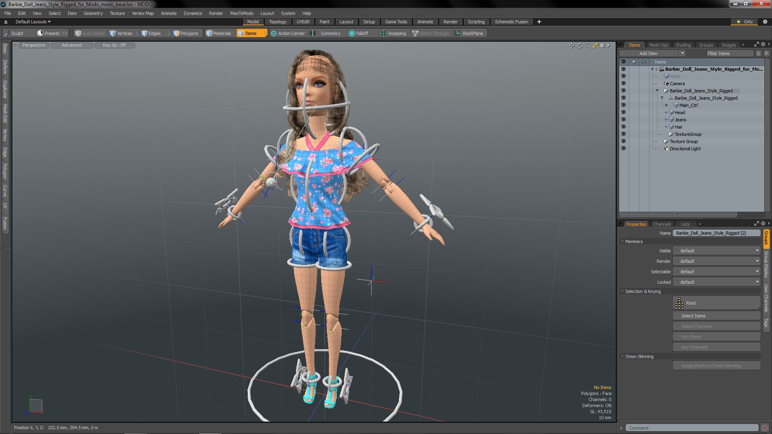Open the Selectable default dropdown

click(x=717, y=272)
